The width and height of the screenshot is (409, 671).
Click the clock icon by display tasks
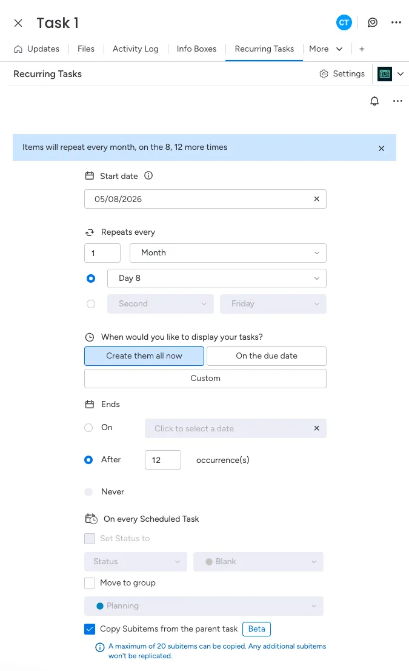pos(89,337)
